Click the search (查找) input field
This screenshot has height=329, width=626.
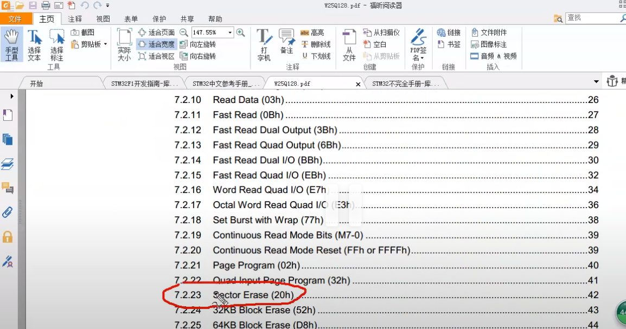coord(592,18)
